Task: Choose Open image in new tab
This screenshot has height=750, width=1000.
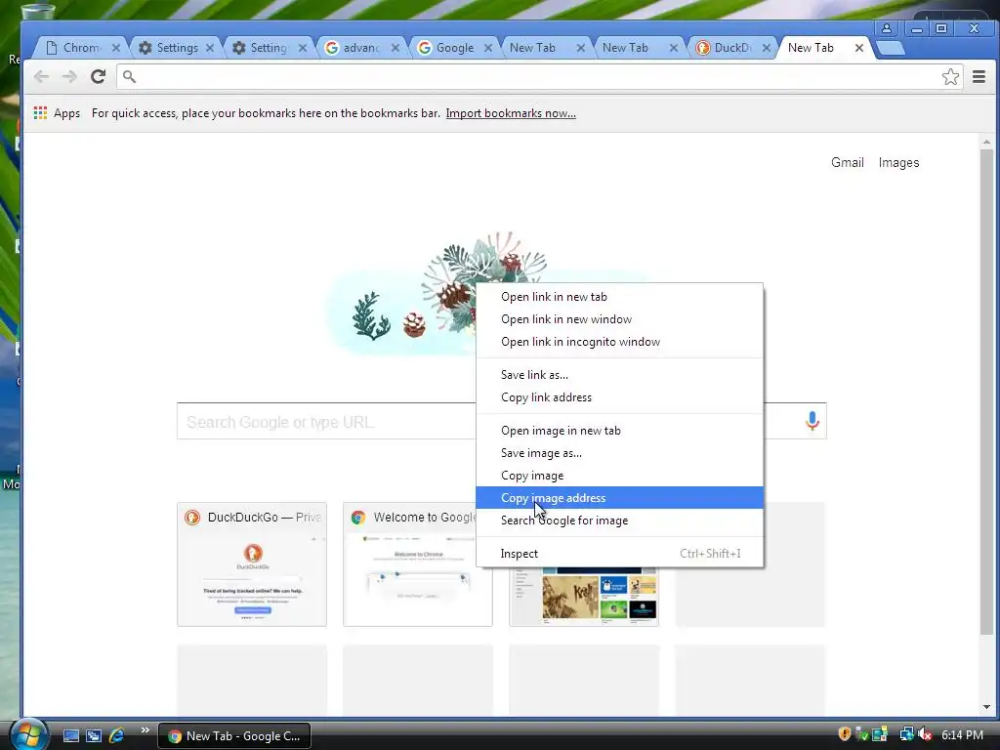Action: [x=619, y=431]
